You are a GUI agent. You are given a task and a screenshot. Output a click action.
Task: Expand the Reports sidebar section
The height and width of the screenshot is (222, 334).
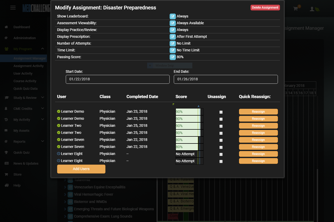pos(43,141)
